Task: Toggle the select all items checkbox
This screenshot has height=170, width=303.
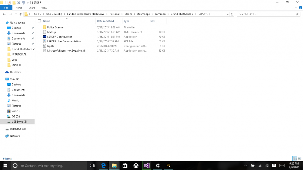Action: click(39, 21)
